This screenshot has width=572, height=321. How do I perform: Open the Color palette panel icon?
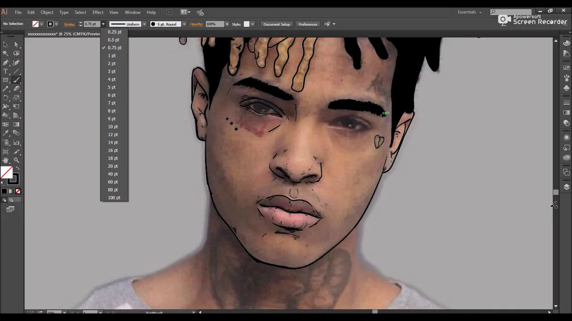click(567, 43)
